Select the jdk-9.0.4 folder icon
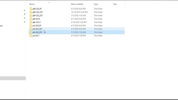Image resolution: width=178 pixels, height=100 pixels. tap(31, 19)
